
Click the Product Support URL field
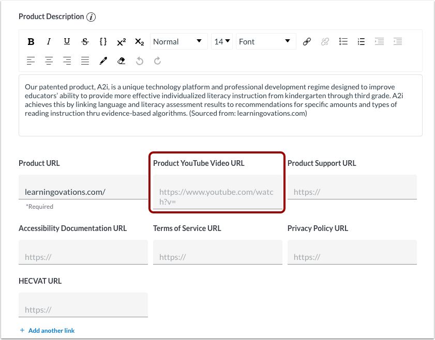352,187
